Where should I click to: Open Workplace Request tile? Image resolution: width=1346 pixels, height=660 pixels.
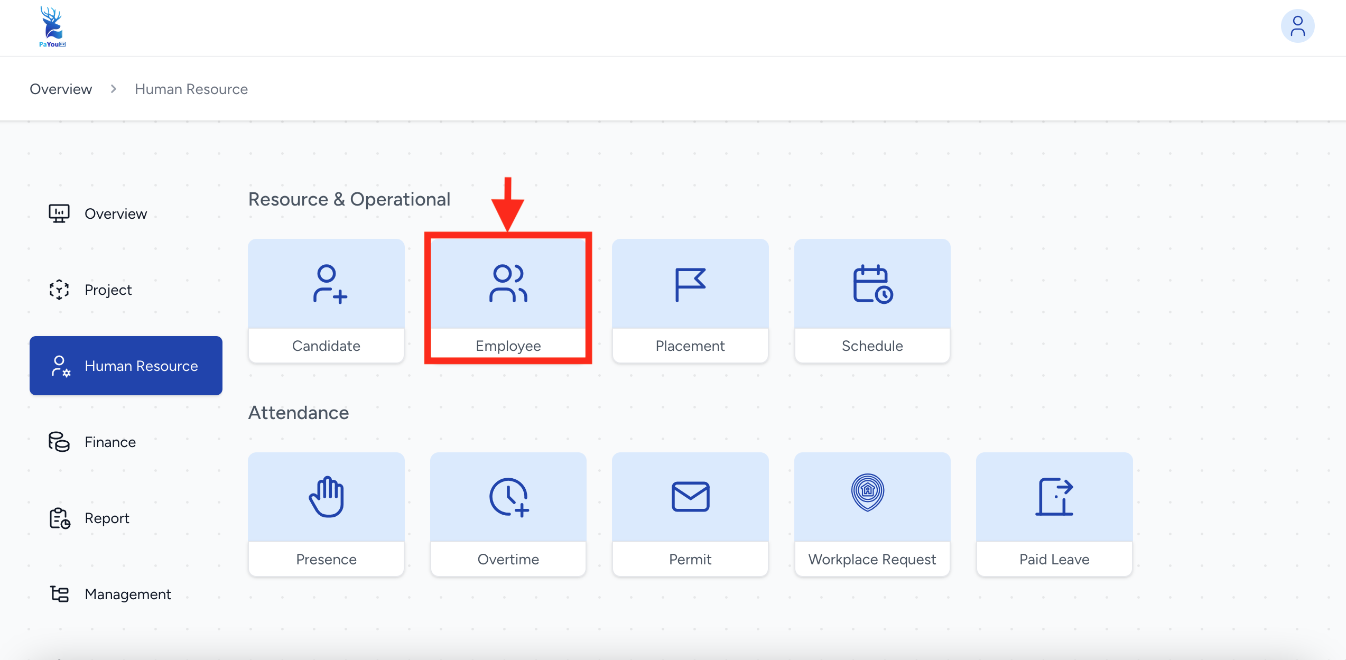point(872,514)
